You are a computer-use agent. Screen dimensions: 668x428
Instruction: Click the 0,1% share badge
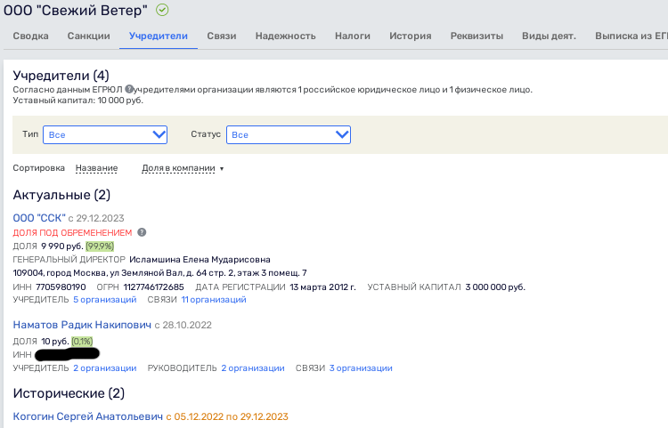(82, 341)
